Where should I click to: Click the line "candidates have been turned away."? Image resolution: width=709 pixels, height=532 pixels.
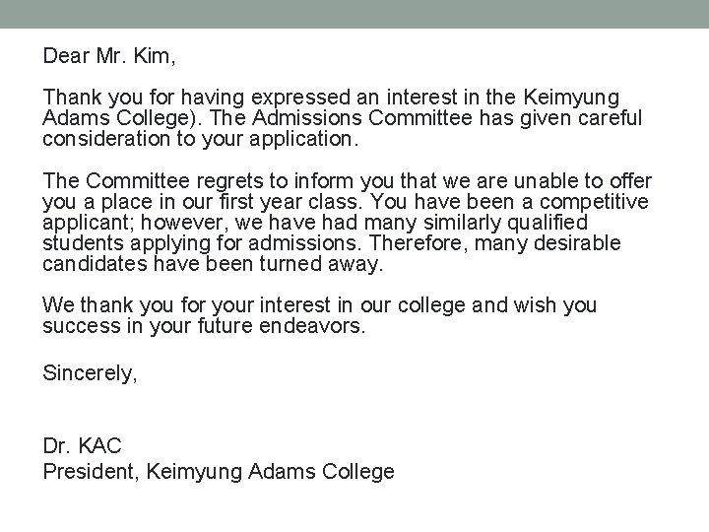[x=212, y=264]
